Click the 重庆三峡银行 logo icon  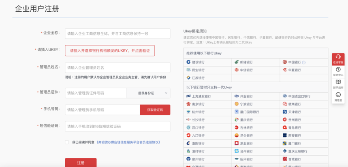pyautogui.click(x=285, y=151)
